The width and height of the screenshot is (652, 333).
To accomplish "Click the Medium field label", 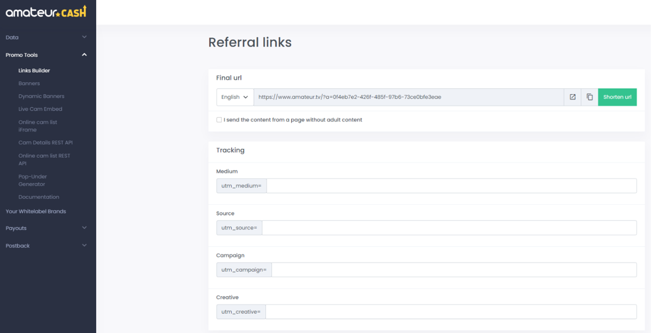I will [227, 171].
